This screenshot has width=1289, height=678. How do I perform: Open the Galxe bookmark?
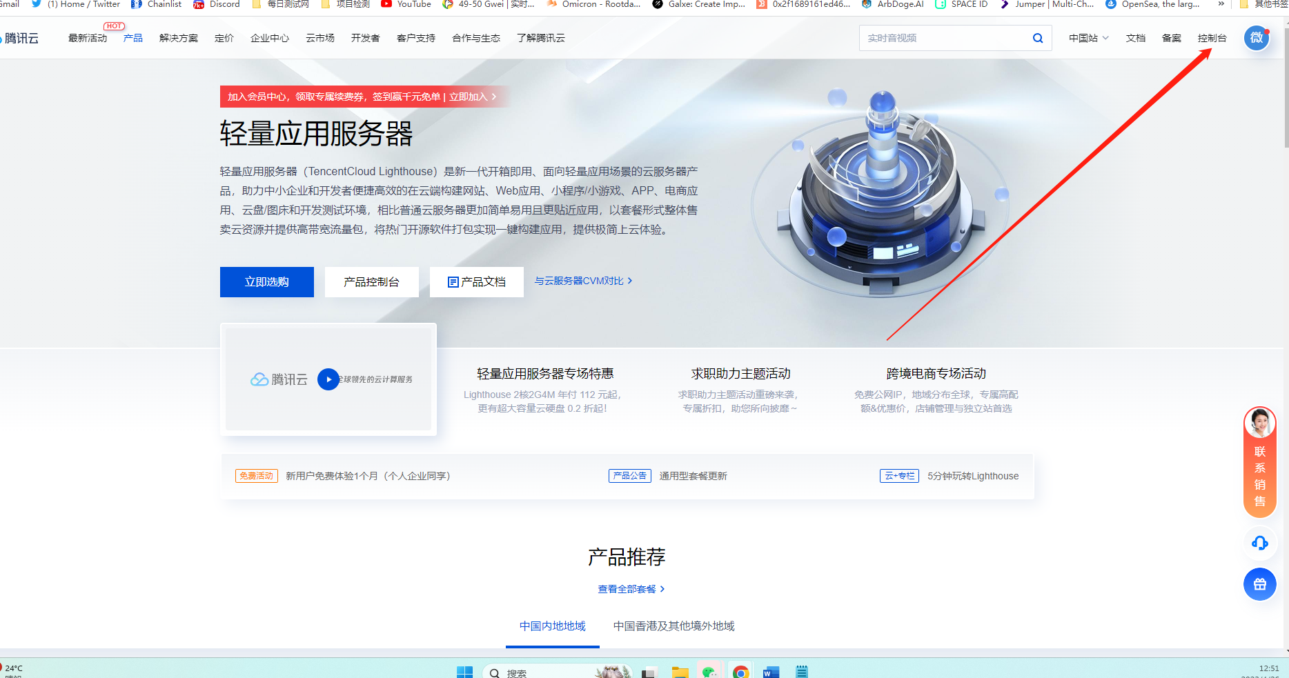tap(699, 4)
